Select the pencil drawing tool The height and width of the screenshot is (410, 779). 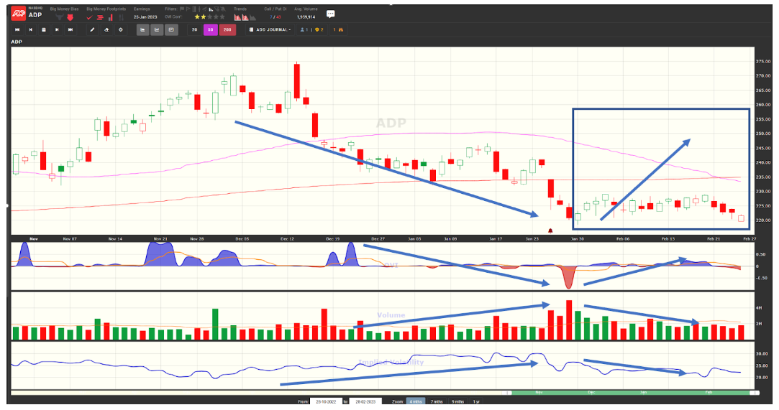click(92, 29)
